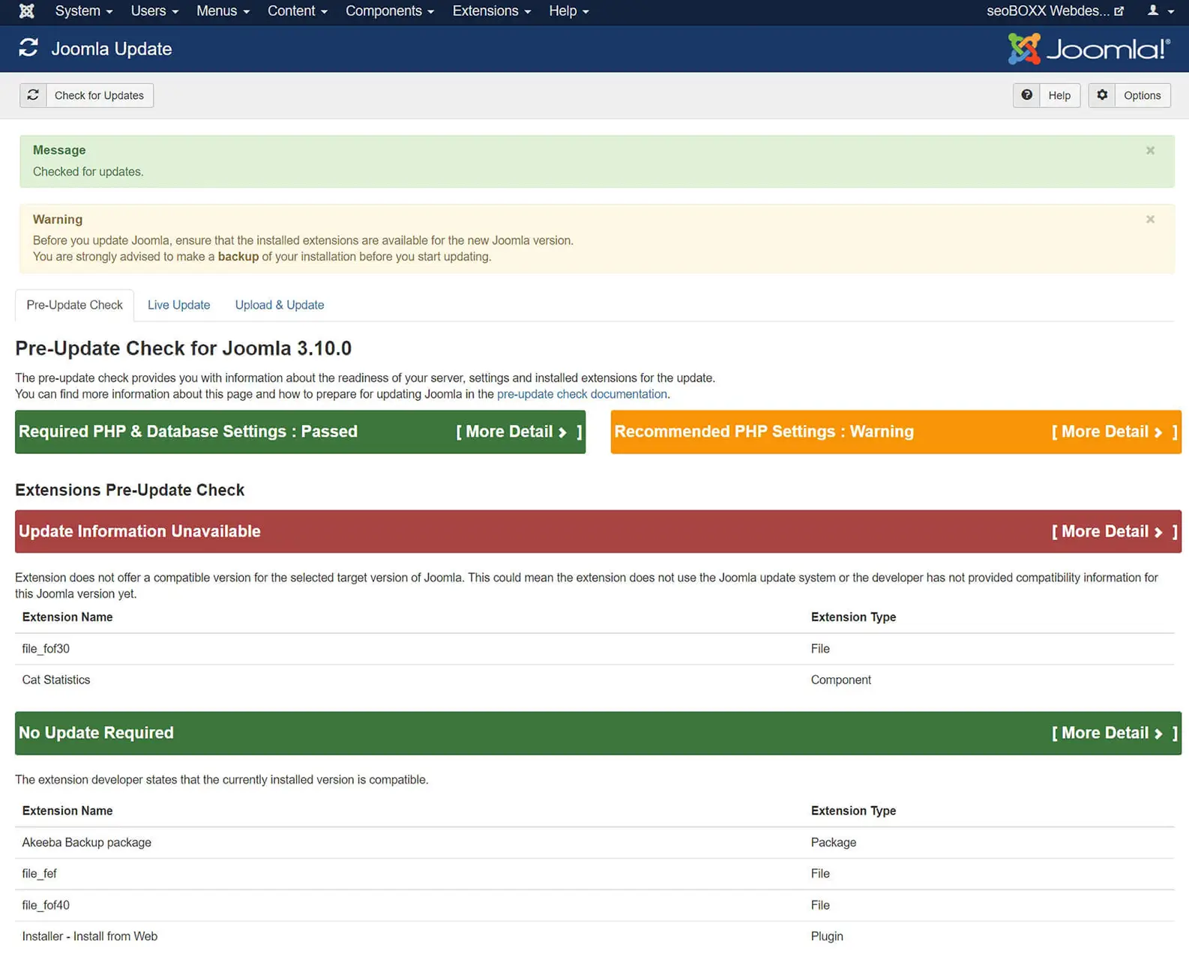Click the Plugin type cell for Installer
This screenshot has width=1189, height=959.
click(827, 937)
